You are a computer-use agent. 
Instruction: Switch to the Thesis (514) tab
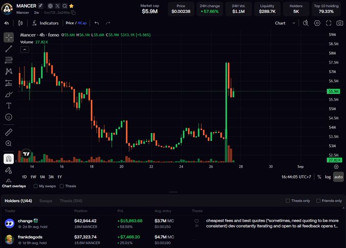pyautogui.click(x=71, y=201)
